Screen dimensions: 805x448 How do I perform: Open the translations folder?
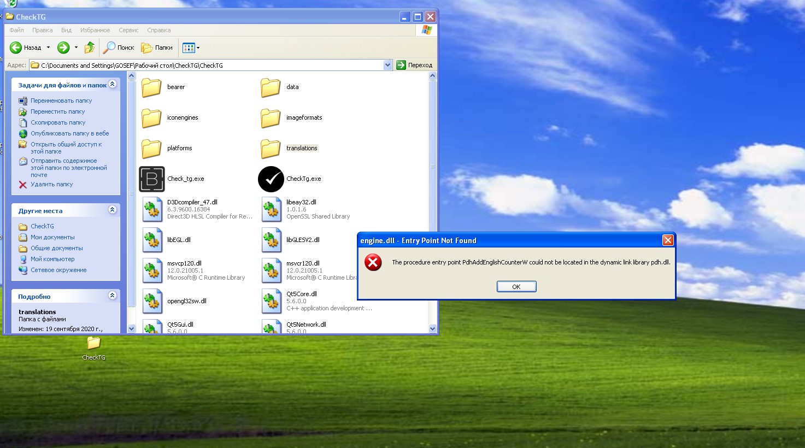[271, 148]
